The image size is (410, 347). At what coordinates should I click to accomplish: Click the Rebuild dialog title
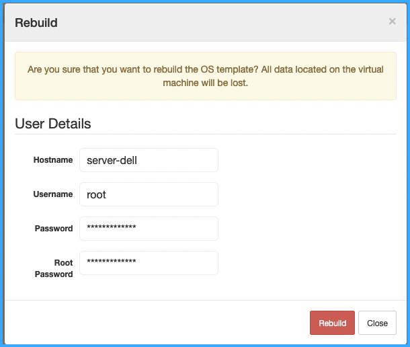[x=36, y=23]
